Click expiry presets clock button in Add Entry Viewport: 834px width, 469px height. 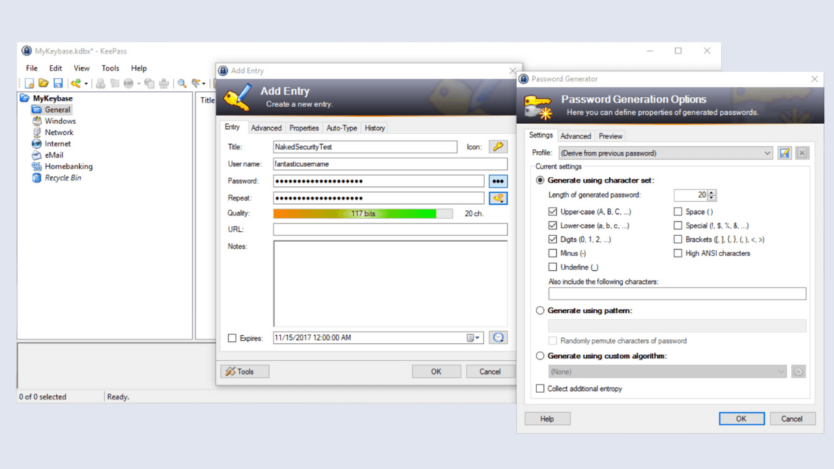pos(498,338)
